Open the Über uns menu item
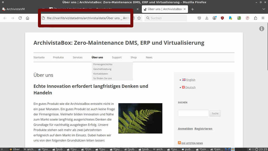This screenshot has width=268, height=151. [x=97, y=57]
